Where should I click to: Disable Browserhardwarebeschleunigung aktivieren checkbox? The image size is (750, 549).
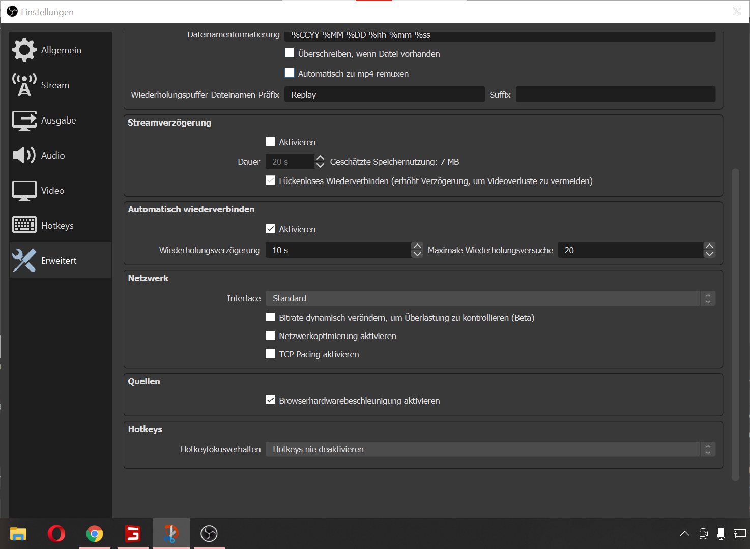pos(271,400)
